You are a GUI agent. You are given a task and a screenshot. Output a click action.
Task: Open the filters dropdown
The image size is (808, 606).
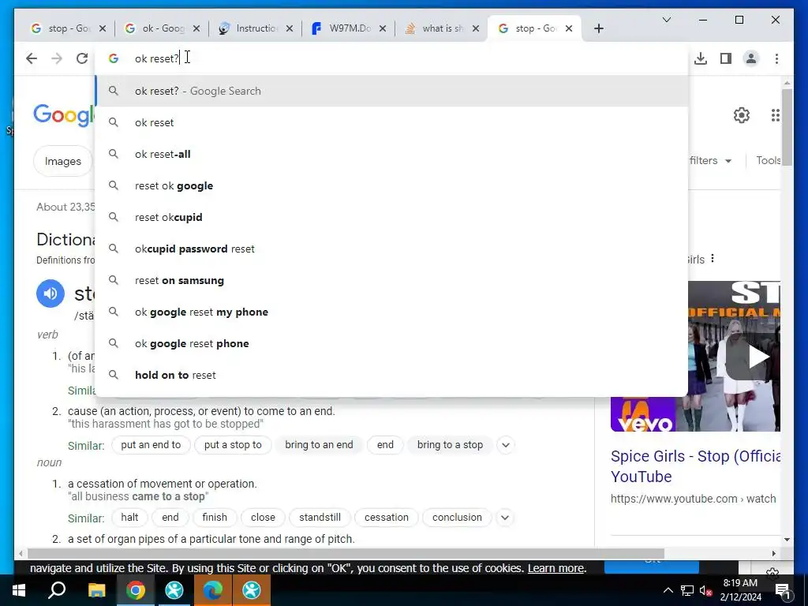711,161
